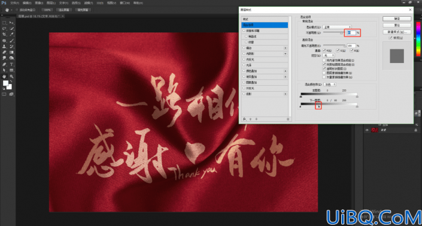
Task: Toggle Quick Mask mode
Action: (x=4, y=94)
